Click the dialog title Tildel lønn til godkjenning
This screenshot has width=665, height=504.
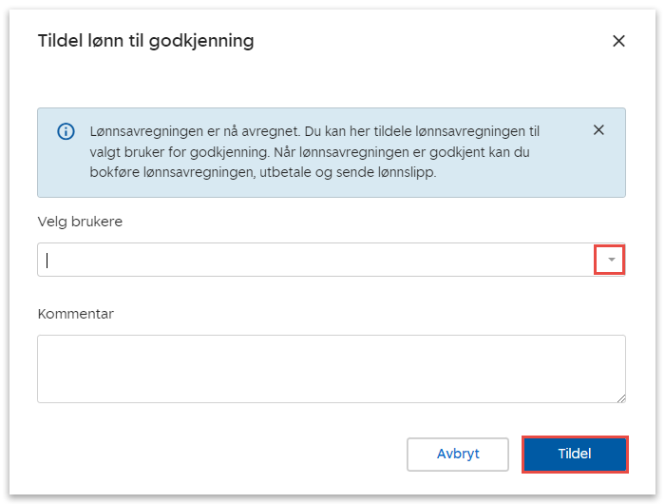click(x=145, y=41)
